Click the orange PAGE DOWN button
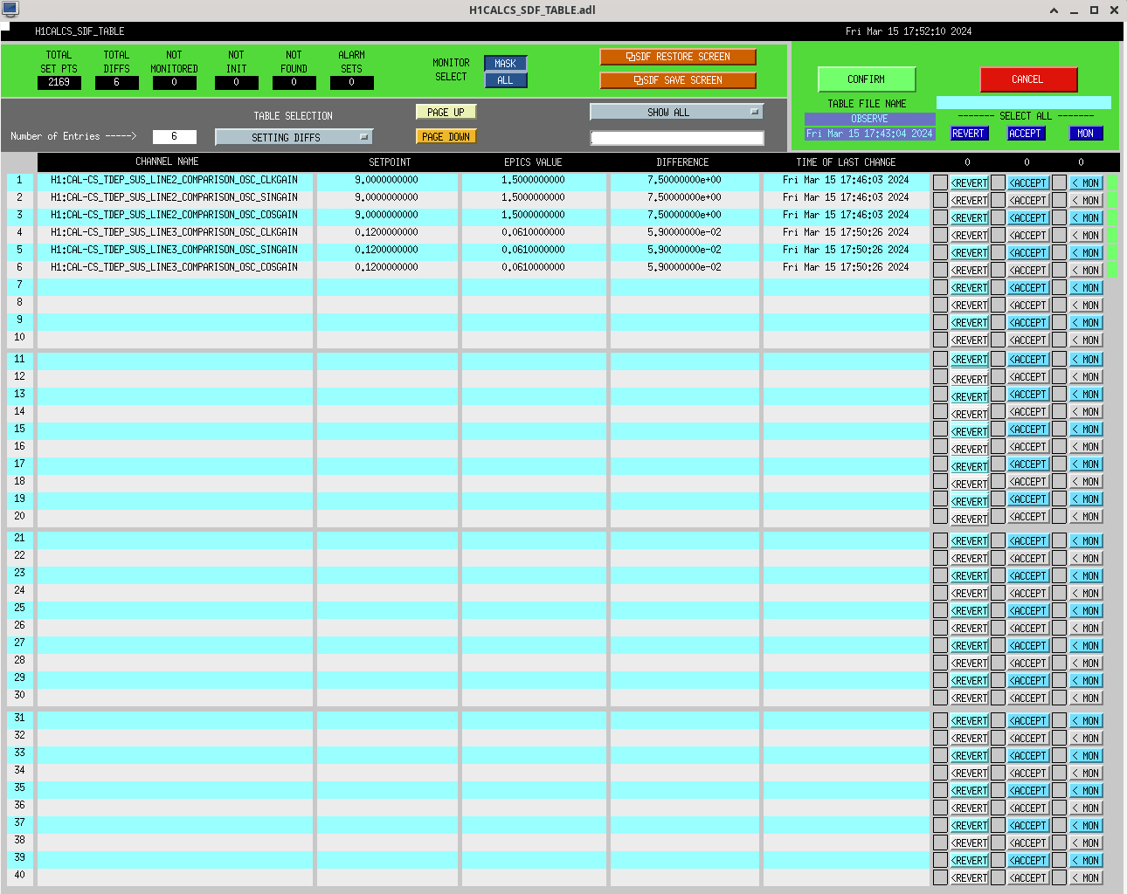The image size is (1127, 894). pyautogui.click(x=446, y=136)
